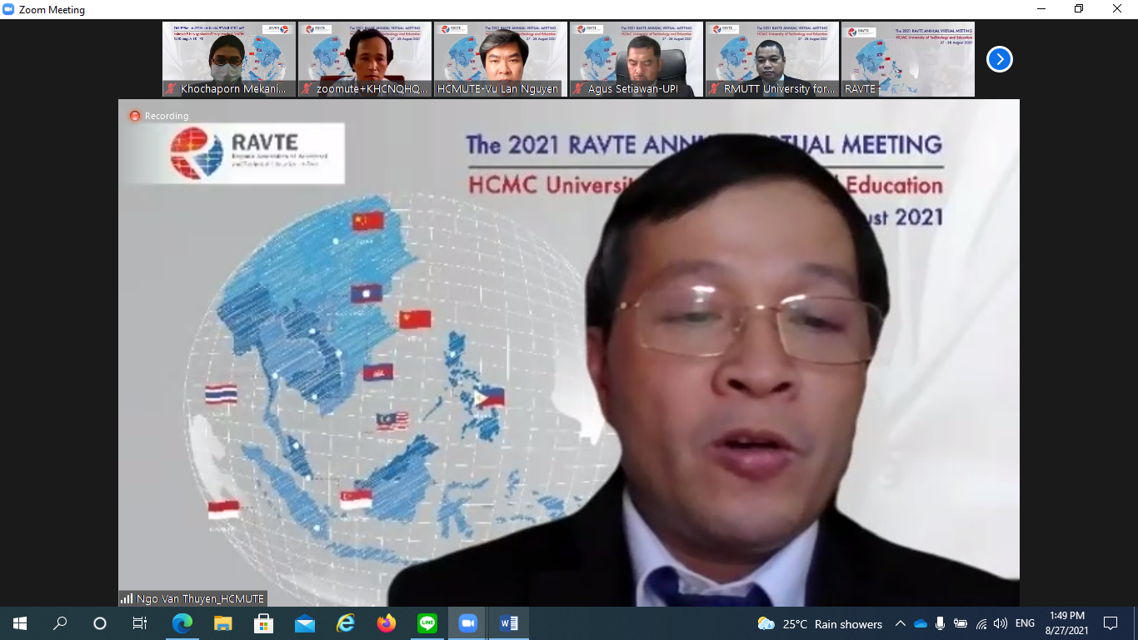Click the red Recording indicator icon

click(135, 116)
